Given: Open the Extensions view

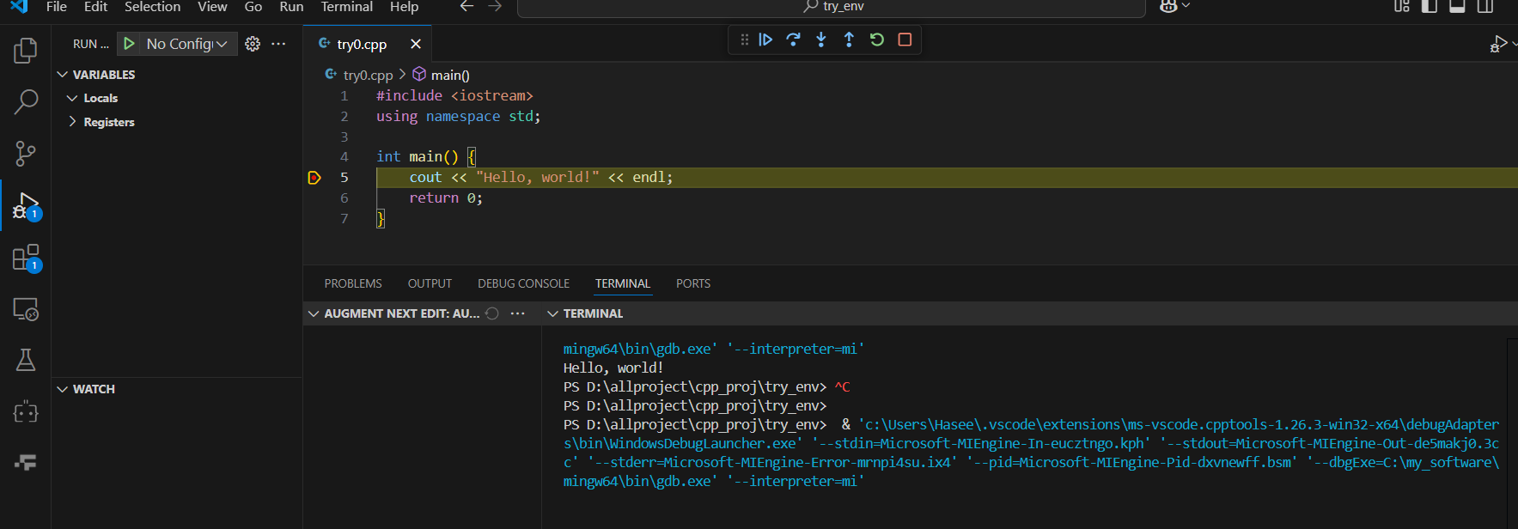Looking at the screenshot, I should pyautogui.click(x=26, y=258).
